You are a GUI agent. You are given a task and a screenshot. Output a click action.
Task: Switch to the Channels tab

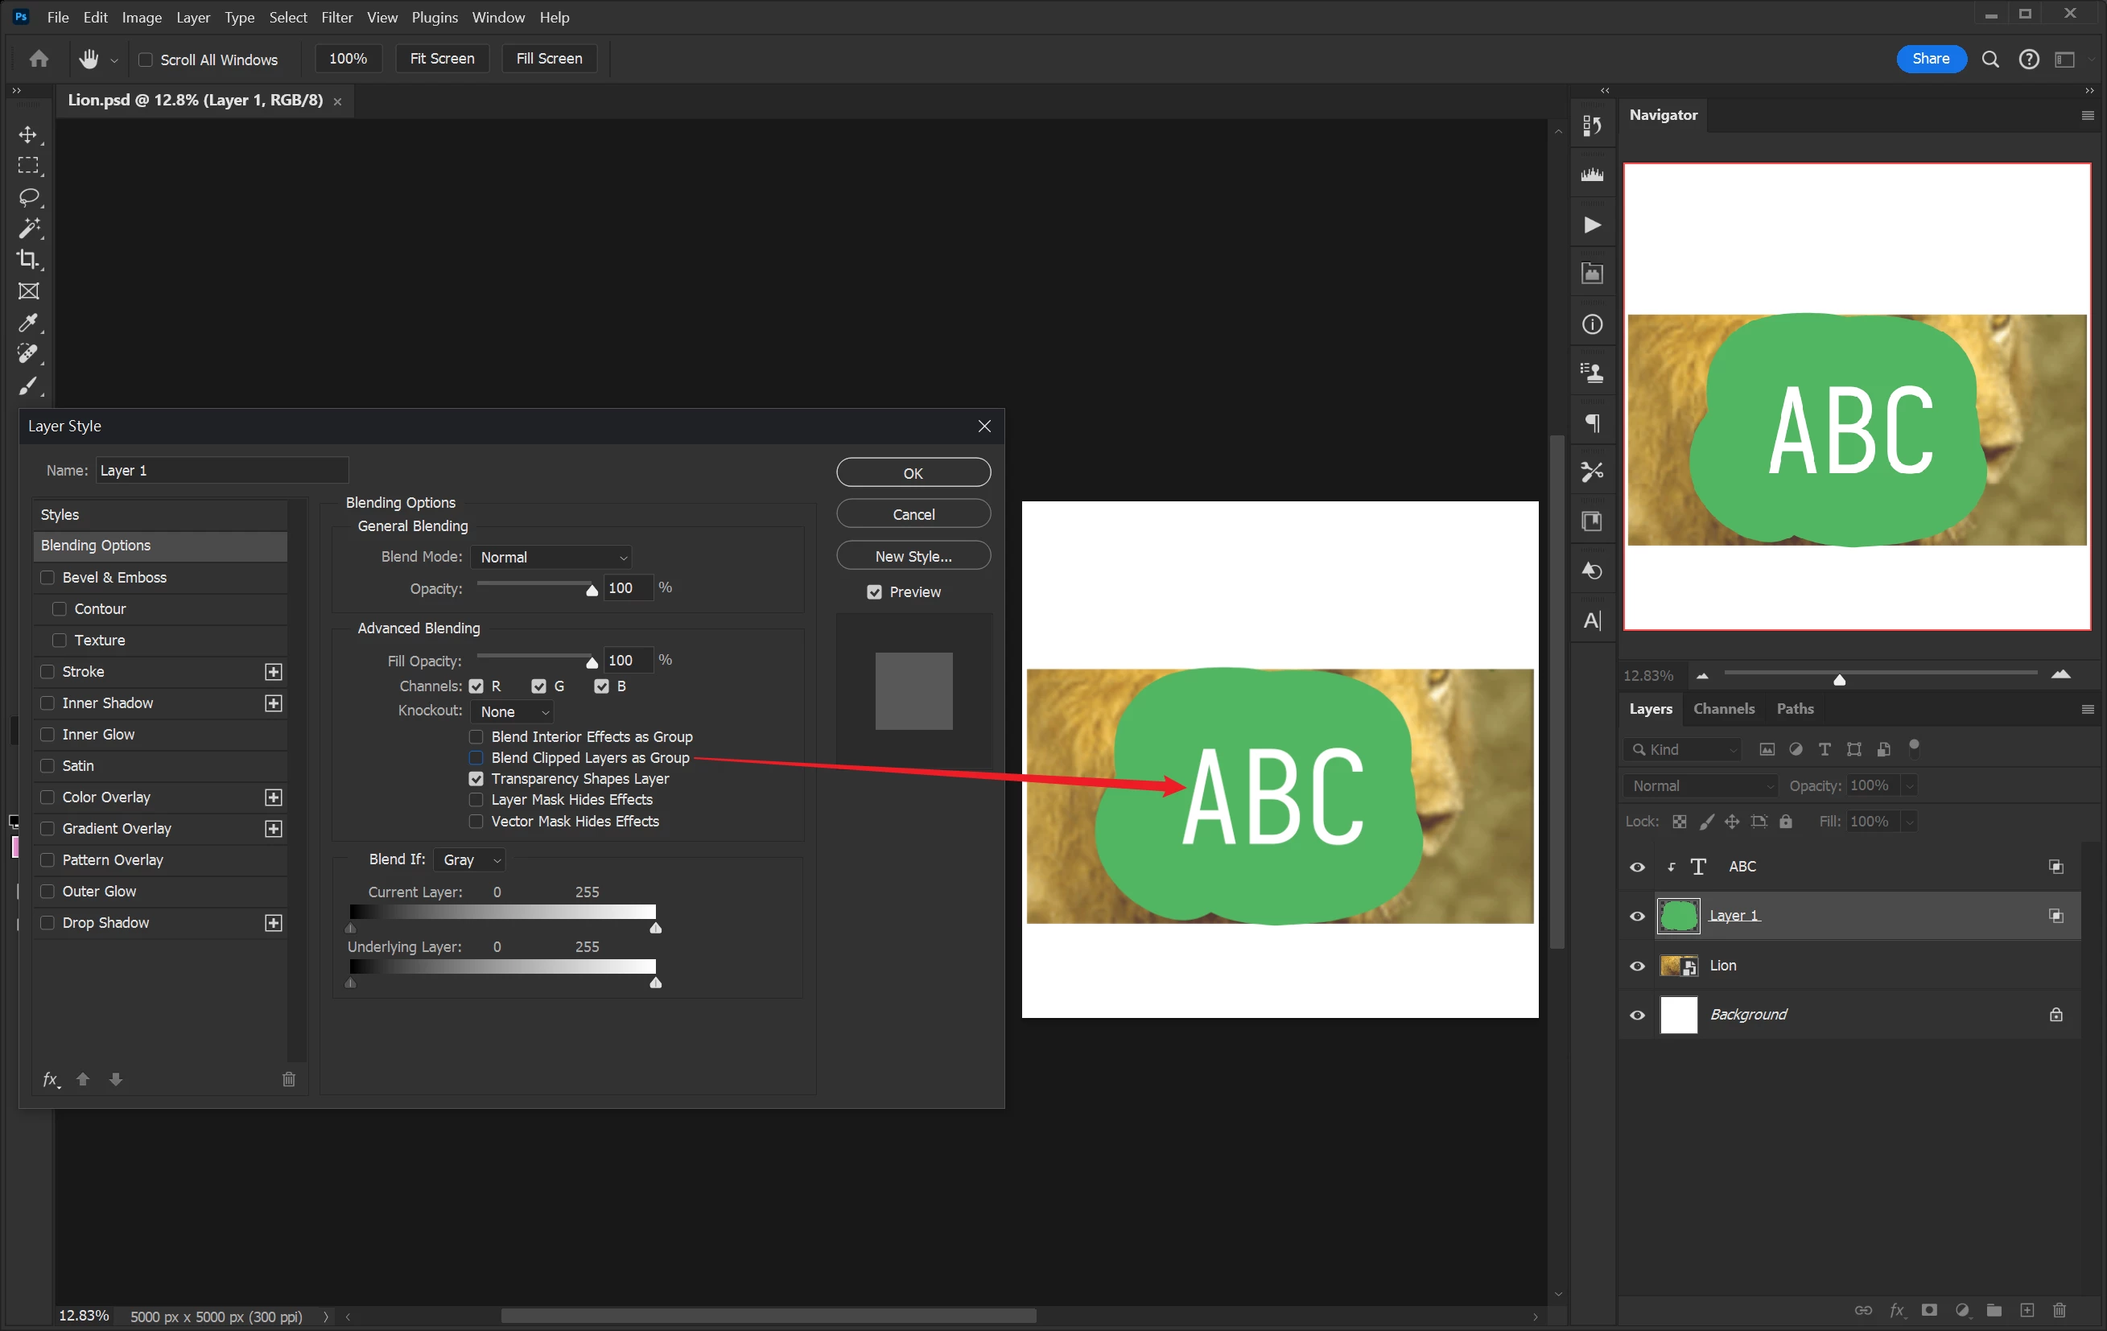1723,709
